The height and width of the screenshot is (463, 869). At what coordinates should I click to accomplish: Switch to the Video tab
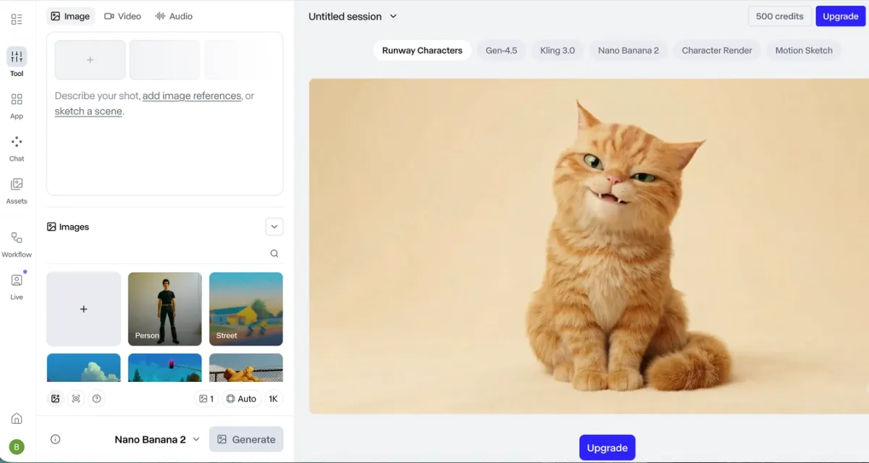point(122,16)
